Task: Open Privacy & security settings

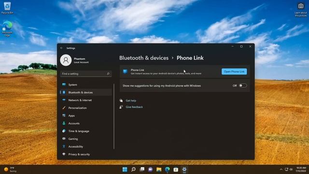Action: point(86,154)
